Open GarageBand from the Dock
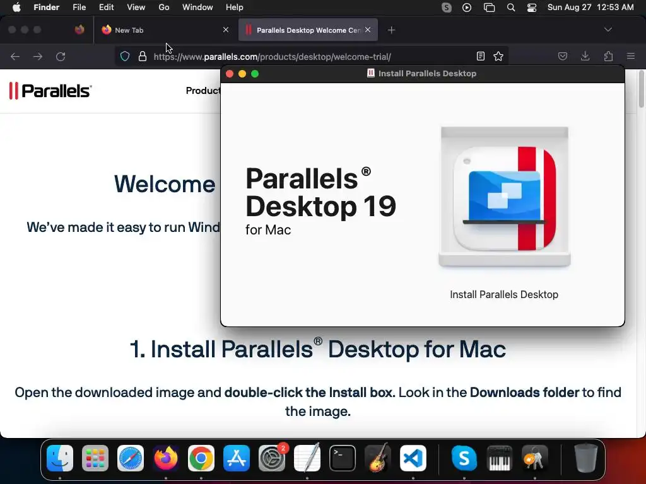Image resolution: width=646 pixels, height=484 pixels. [x=378, y=458]
